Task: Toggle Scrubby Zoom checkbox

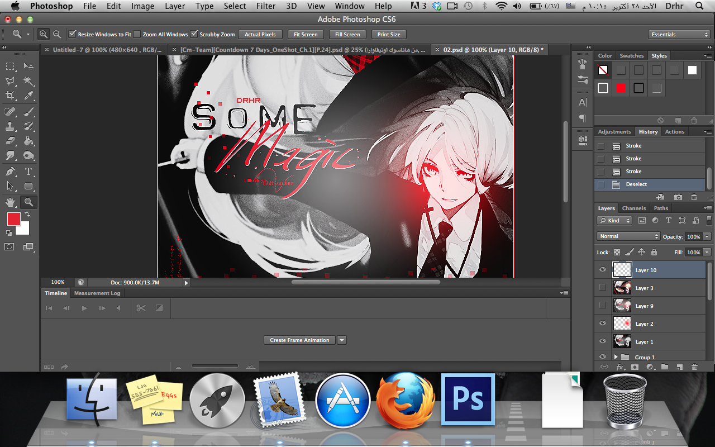Action: point(194,34)
